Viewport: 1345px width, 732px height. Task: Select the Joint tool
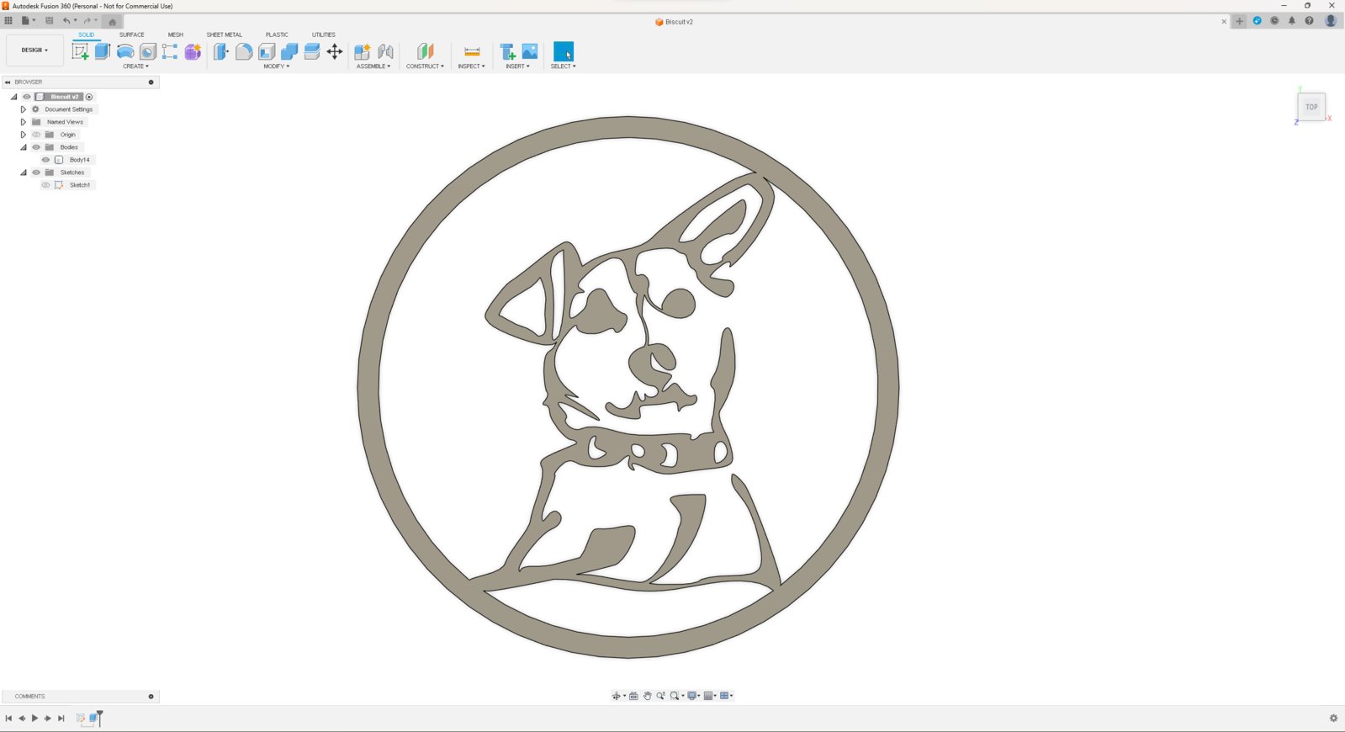pos(385,51)
